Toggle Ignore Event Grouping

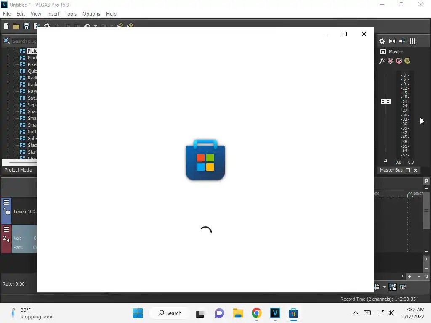click(403, 287)
